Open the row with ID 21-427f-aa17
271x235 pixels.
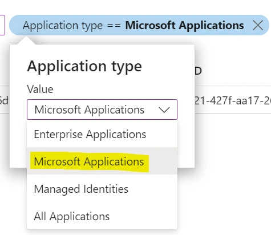point(233,100)
